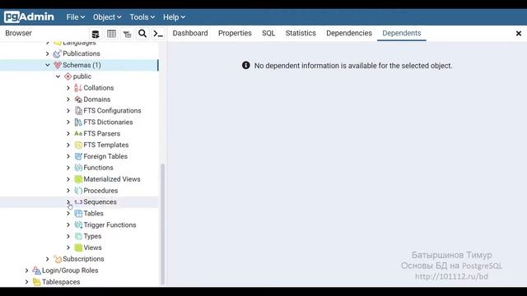This screenshot has height=296, width=527.
Task: Click the Subscriptions icon
Action: tap(58, 259)
